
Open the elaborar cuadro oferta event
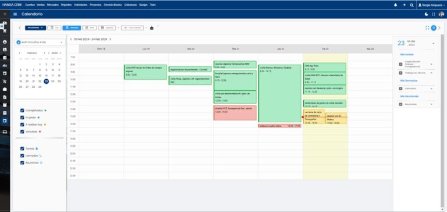[279, 126]
